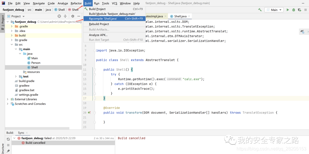Collapse the fastjson_debug failed build node
The image size is (309, 154).
point(14,138)
